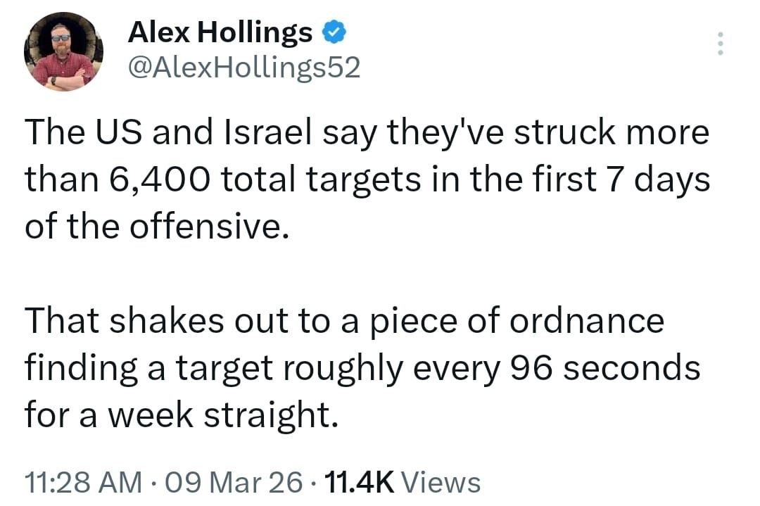Click the display name Alex Hollings
This screenshot has width=760, height=506.
pos(220,32)
